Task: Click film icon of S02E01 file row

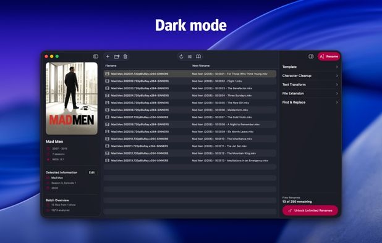Action: click(x=107, y=73)
